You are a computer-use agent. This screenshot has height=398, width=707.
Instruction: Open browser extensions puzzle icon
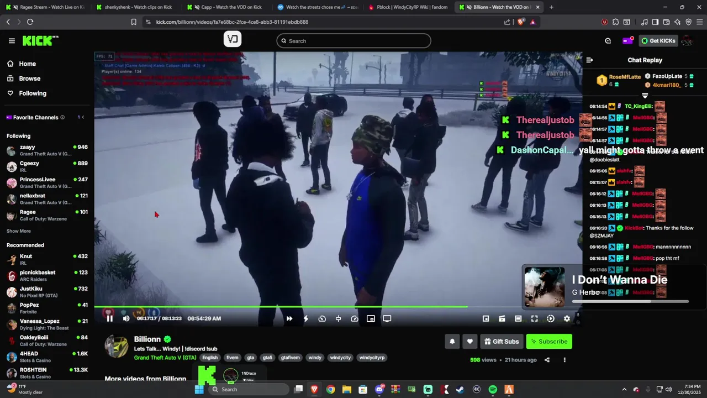click(616, 22)
